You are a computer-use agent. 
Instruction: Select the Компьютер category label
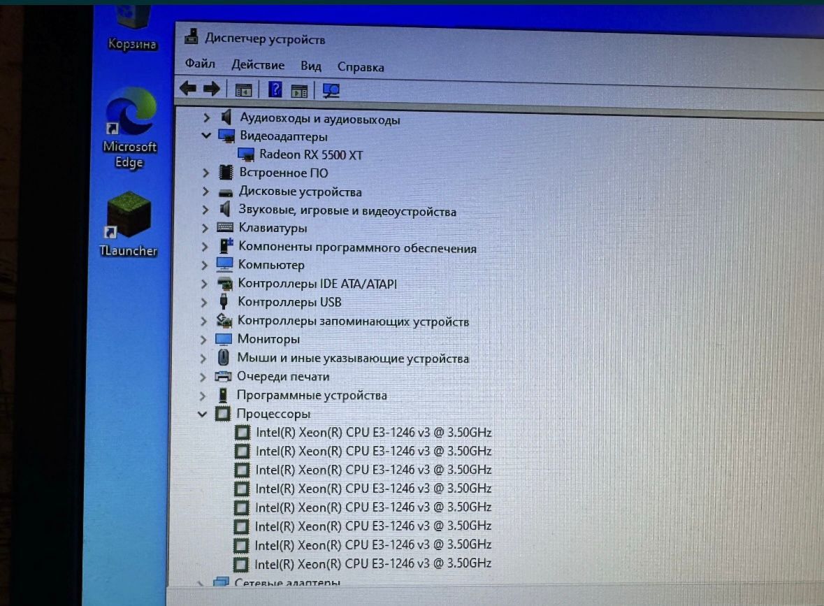click(x=271, y=265)
